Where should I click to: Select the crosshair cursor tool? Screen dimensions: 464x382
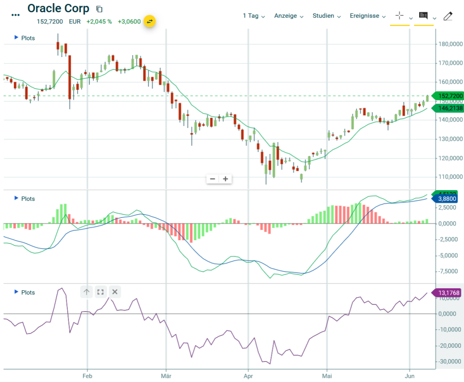[x=399, y=15]
